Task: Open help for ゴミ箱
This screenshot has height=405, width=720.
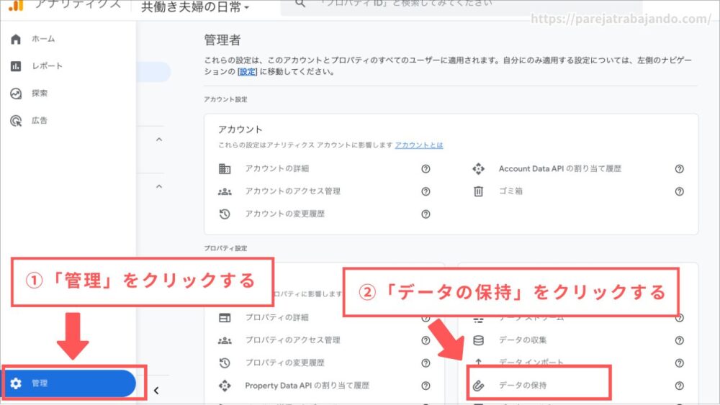Action: (x=680, y=191)
